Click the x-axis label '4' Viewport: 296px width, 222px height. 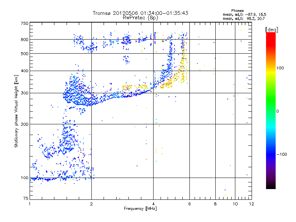153,204
